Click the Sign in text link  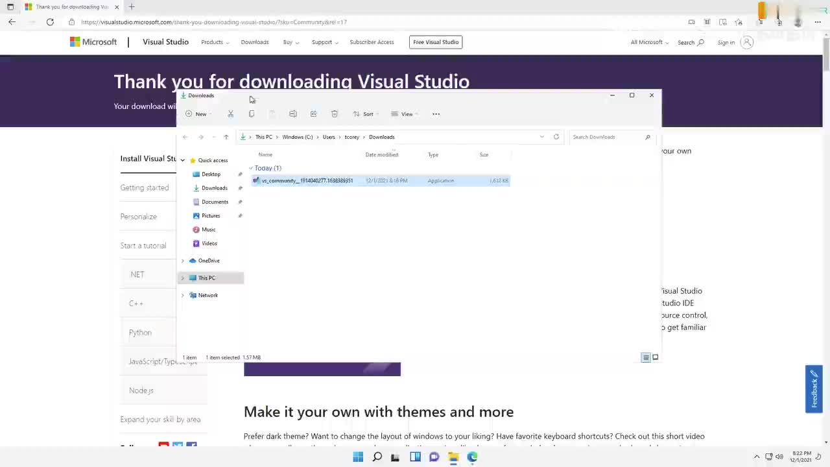click(x=726, y=43)
